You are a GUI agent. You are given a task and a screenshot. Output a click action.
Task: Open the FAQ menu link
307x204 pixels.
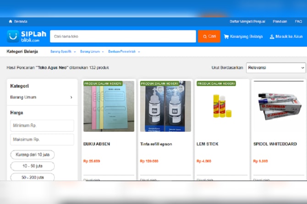click(298, 21)
